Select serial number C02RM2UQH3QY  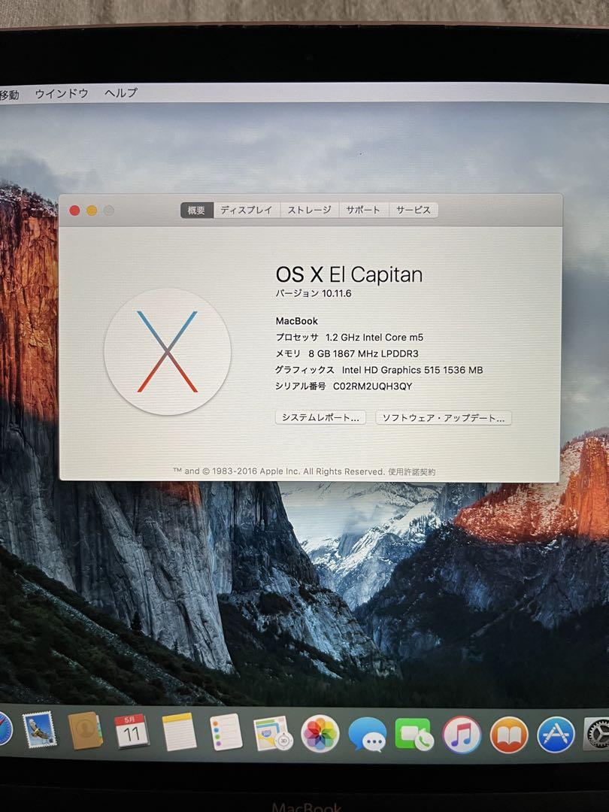click(x=372, y=386)
